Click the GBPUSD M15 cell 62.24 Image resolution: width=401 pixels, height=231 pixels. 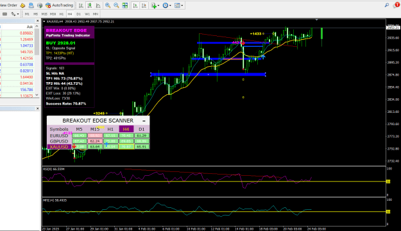pyautogui.click(x=95, y=141)
